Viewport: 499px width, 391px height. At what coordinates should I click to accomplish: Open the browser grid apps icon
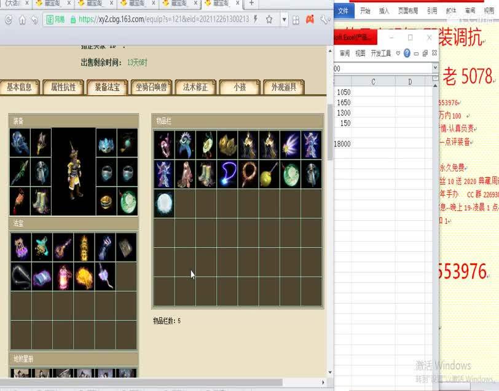296,20
